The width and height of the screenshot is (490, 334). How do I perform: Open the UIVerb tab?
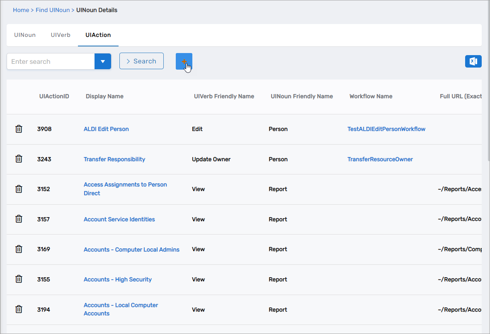click(61, 35)
